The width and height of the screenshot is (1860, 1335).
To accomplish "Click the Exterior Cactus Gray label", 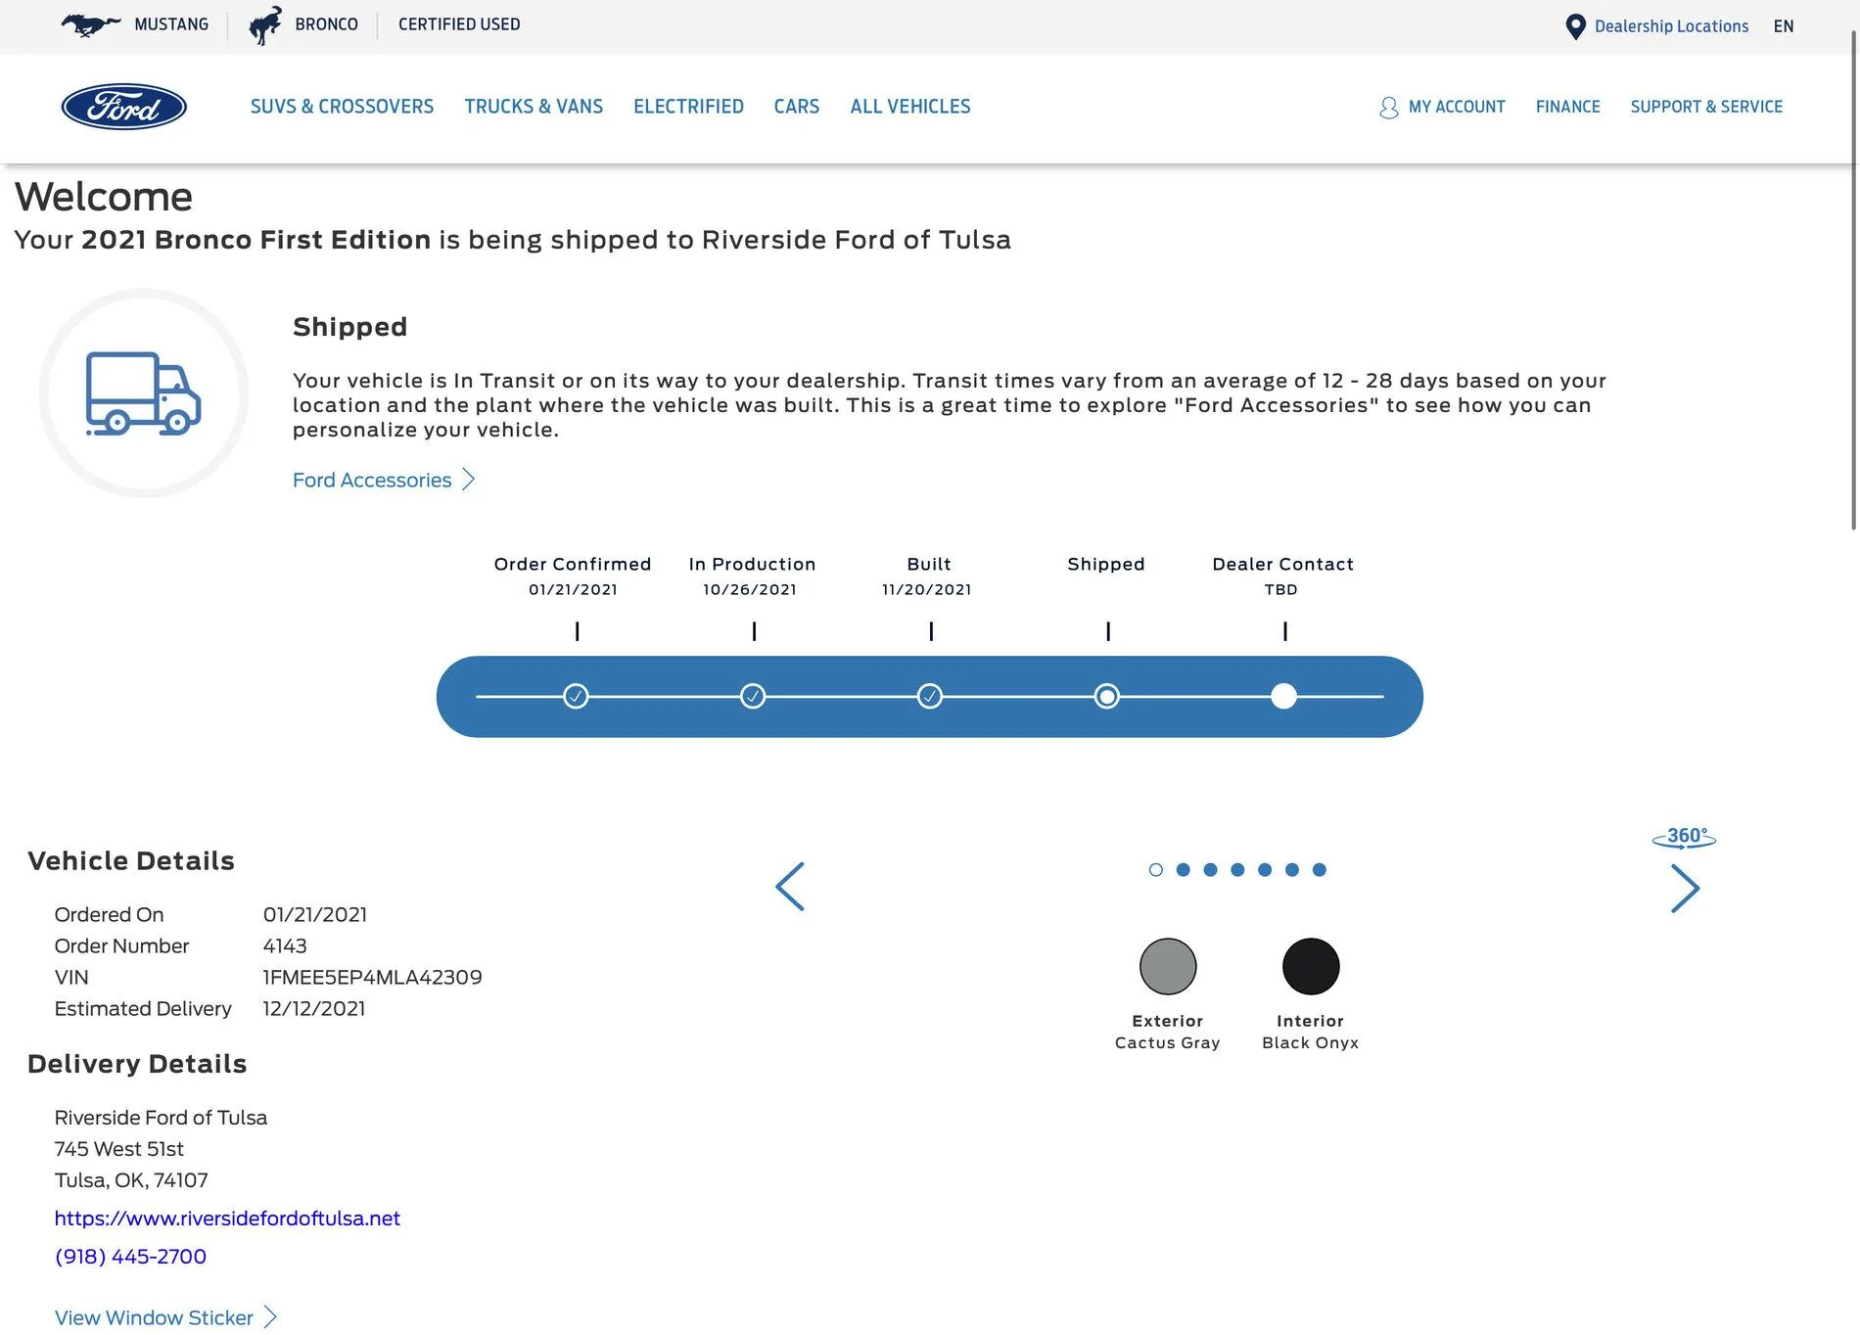I will [x=1168, y=1032].
